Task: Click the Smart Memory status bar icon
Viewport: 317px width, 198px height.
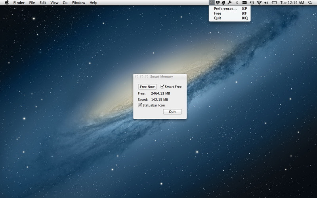Action: [x=212, y=3]
